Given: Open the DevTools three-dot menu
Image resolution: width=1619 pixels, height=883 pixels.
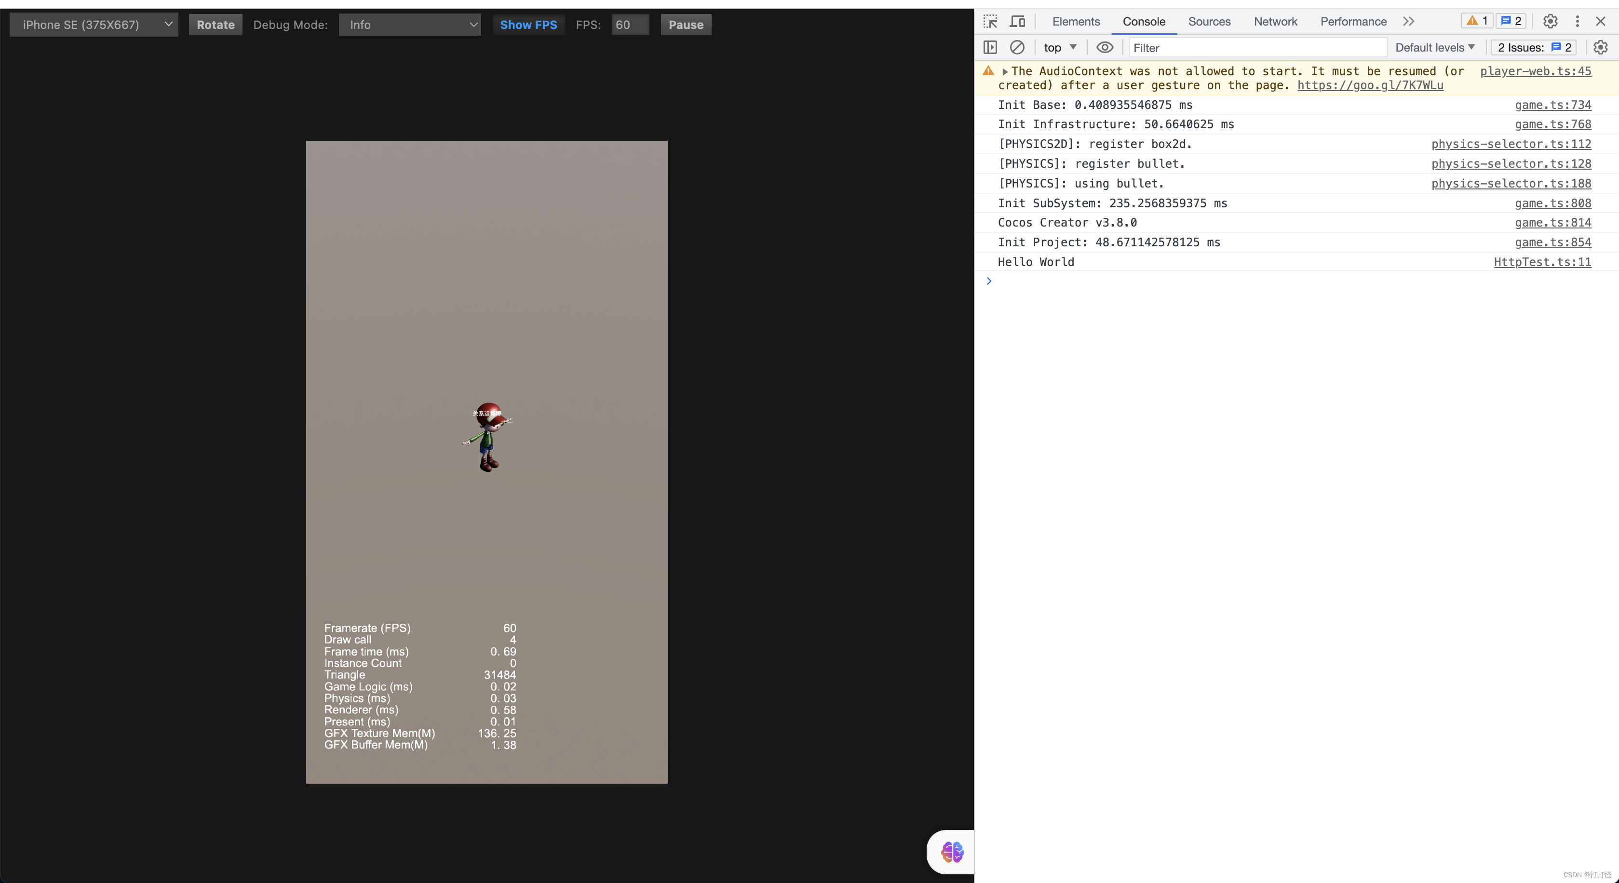Looking at the screenshot, I should [x=1577, y=21].
